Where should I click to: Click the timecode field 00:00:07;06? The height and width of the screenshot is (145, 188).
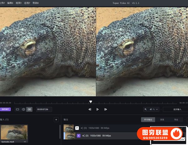coord(44,109)
